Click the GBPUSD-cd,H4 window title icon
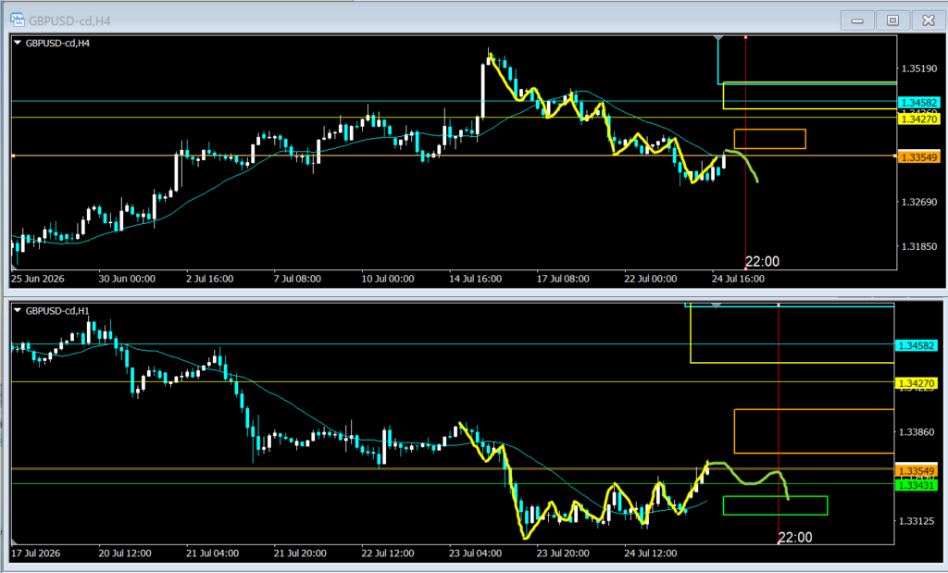 tap(17, 20)
